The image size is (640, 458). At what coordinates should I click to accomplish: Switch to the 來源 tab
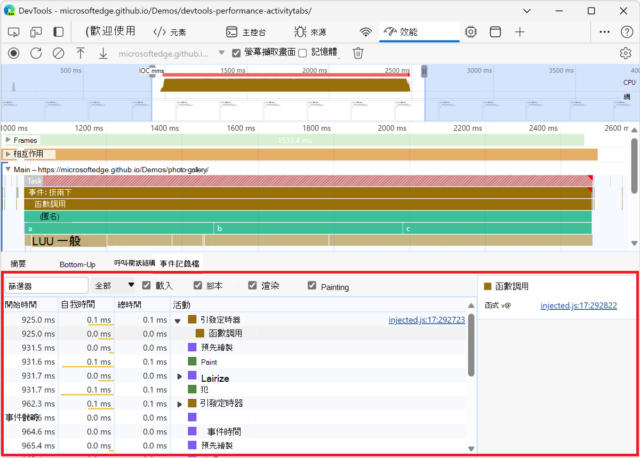point(310,32)
